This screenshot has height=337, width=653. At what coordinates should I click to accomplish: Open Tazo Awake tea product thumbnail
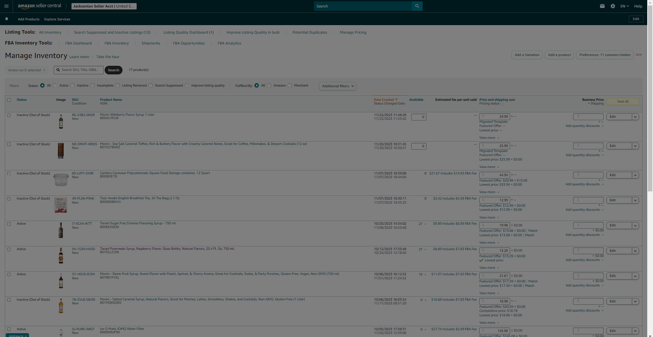click(61, 205)
